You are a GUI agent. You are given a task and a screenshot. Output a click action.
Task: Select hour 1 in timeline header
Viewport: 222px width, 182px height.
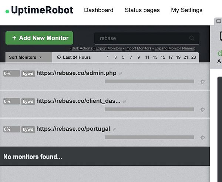click(x=108, y=57)
